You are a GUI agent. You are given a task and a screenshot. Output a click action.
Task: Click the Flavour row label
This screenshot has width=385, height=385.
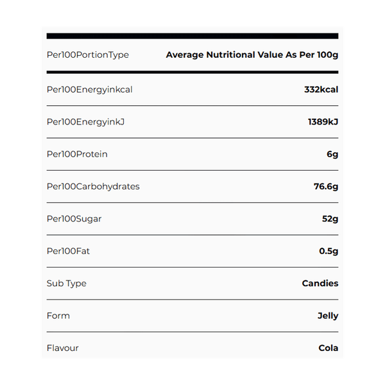click(63, 348)
